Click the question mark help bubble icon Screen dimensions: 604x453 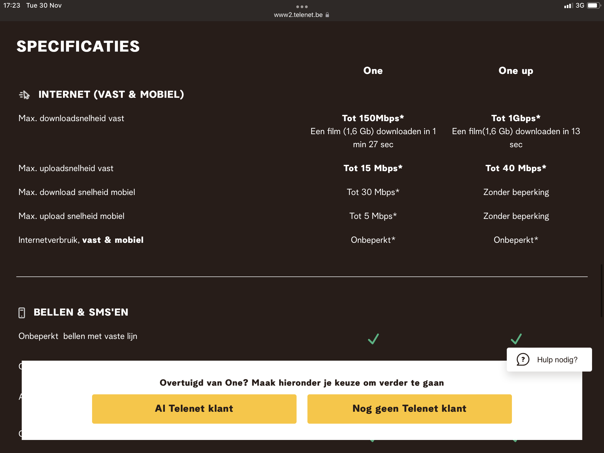[x=523, y=359]
